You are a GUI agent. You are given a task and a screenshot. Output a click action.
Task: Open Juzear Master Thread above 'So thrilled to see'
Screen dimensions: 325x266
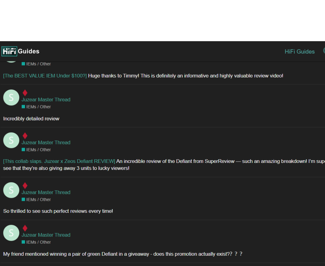46,193
